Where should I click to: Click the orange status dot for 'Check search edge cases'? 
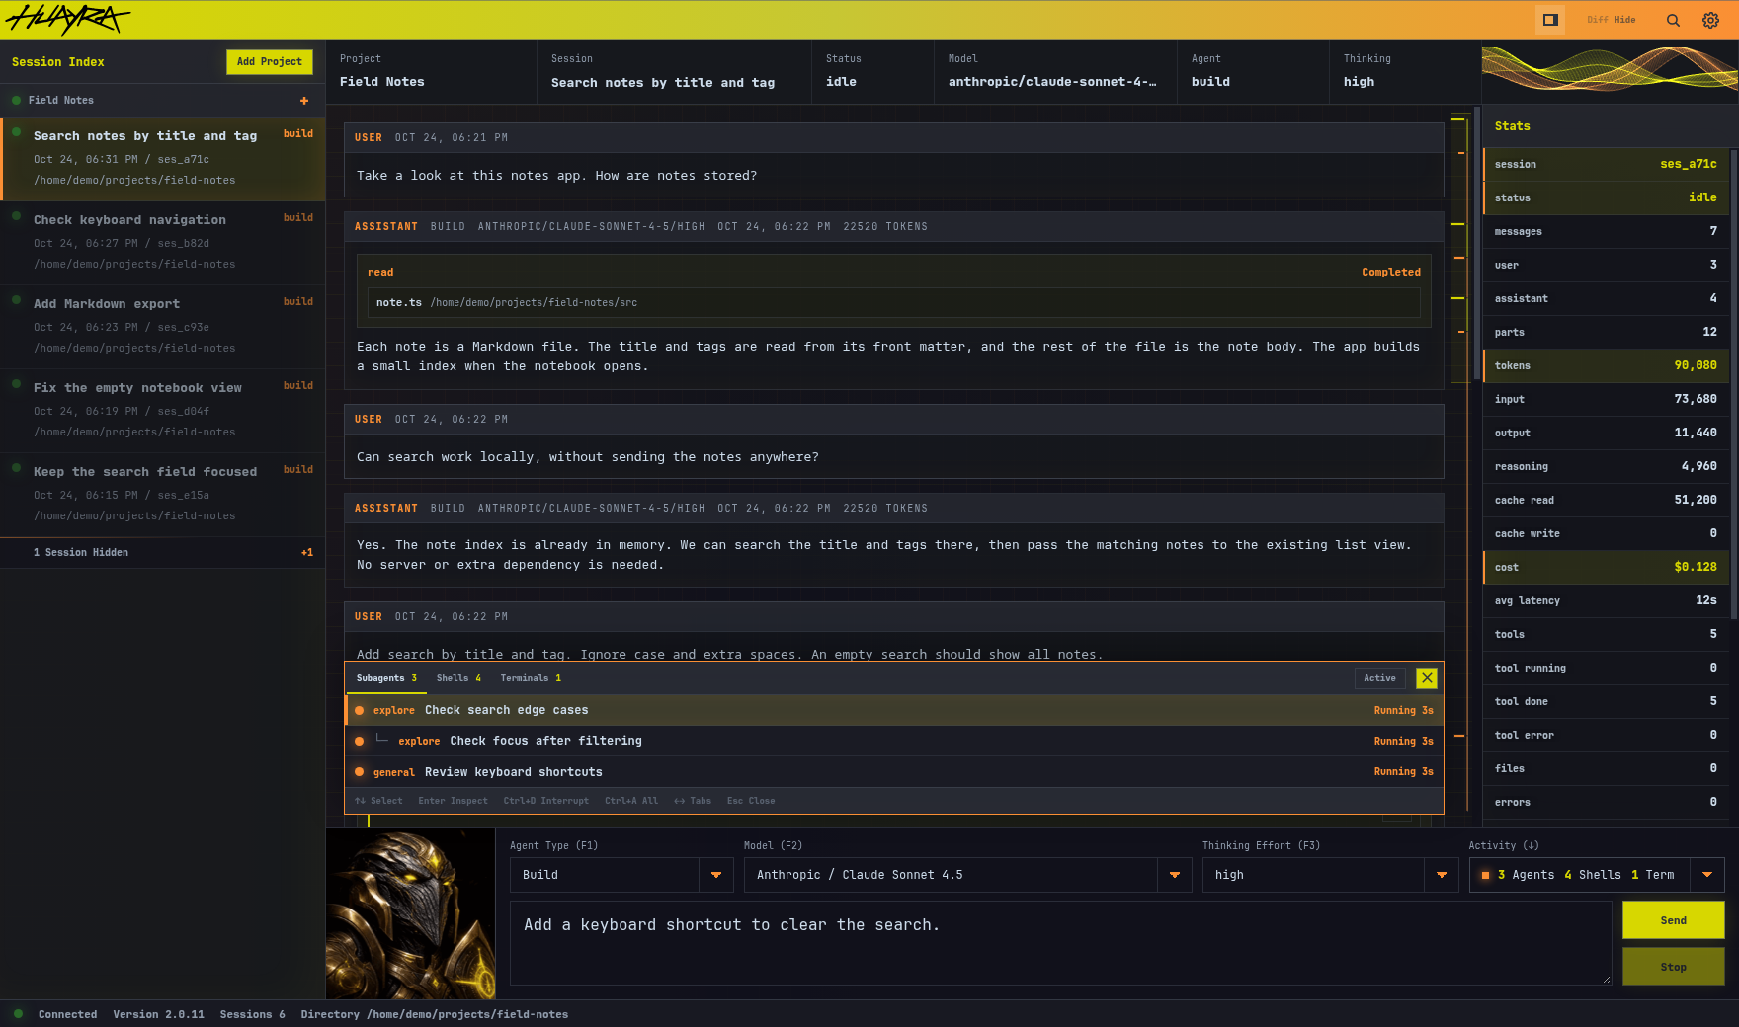coord(360,711)
